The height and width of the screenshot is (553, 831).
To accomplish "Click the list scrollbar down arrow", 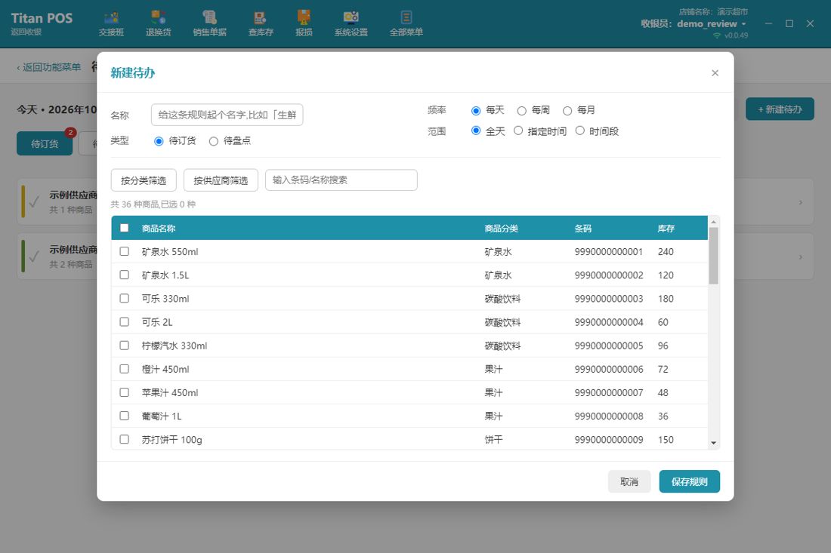I will 713,443.
